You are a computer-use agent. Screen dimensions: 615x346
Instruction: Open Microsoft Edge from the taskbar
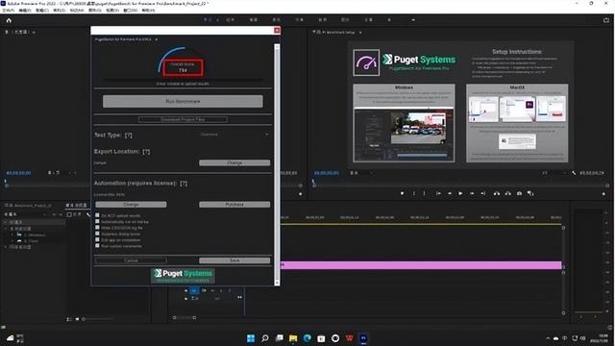(307, 338)
